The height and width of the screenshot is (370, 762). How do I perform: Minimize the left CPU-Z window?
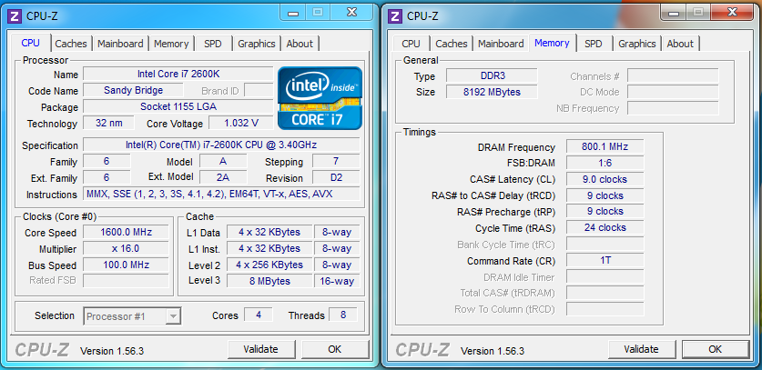(293, 12)
